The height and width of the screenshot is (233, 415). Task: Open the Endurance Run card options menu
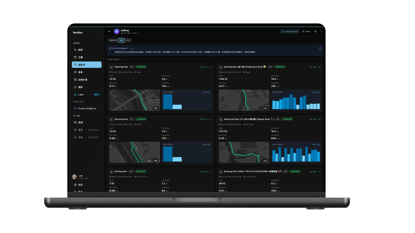[319, 67]
